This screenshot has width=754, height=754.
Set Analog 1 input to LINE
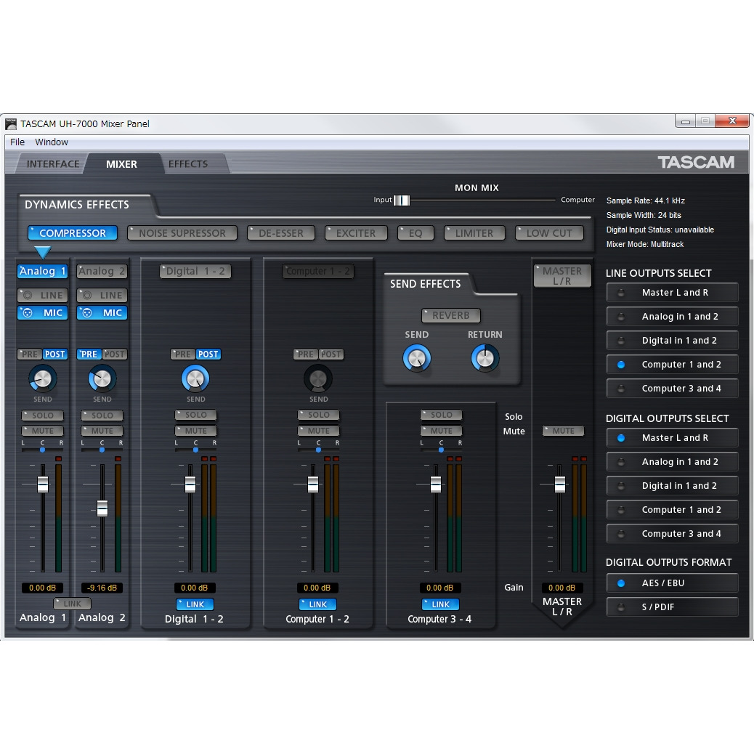click(x=42, y=295)
